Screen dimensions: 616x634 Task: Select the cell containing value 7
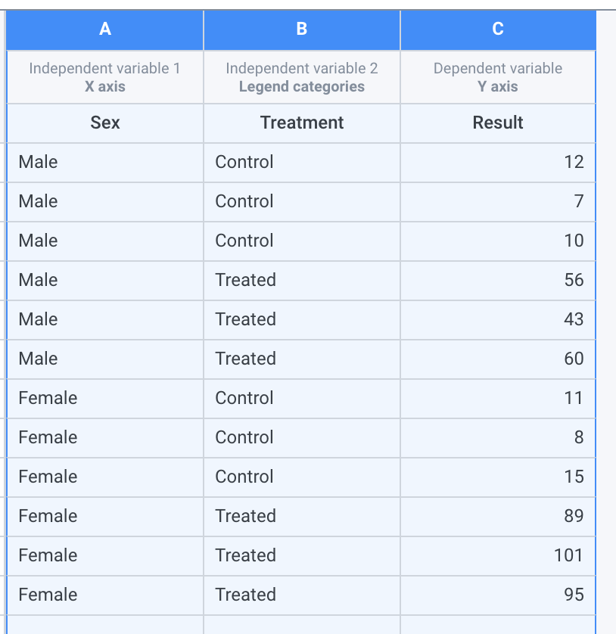point(497,201)
